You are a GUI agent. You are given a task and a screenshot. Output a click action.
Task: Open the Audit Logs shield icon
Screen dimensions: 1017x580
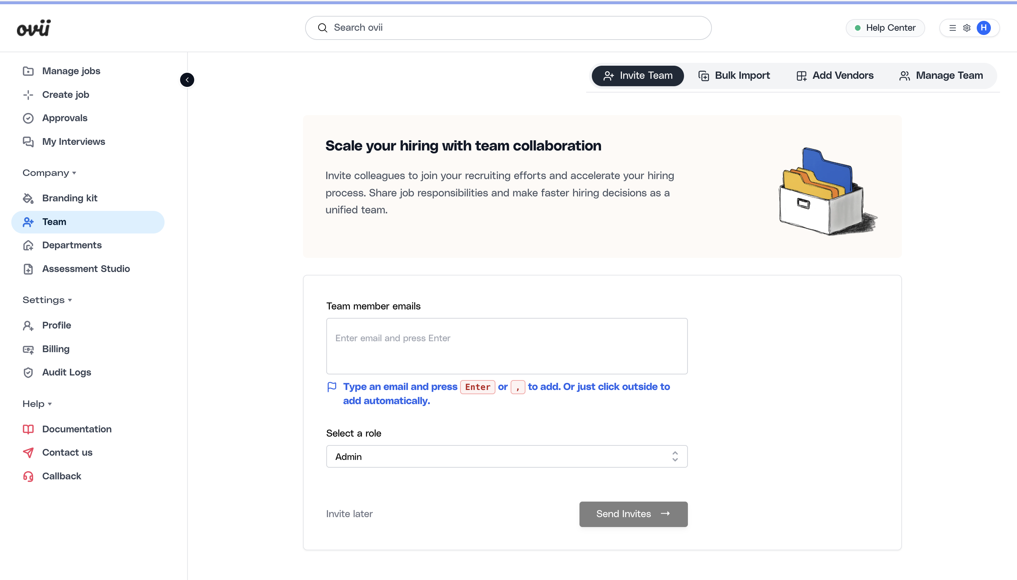(28, 372)
